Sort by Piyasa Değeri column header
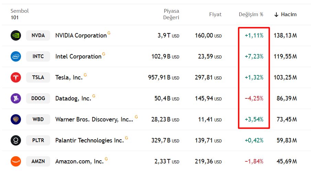311x171 pixels. click(x=171, y=14)
